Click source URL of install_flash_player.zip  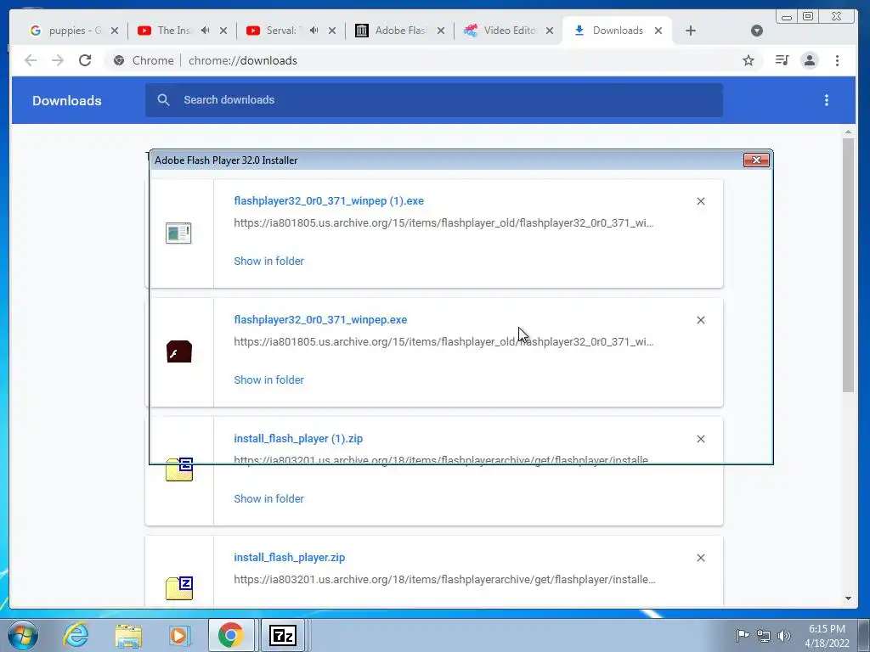(x=443, y=579)
